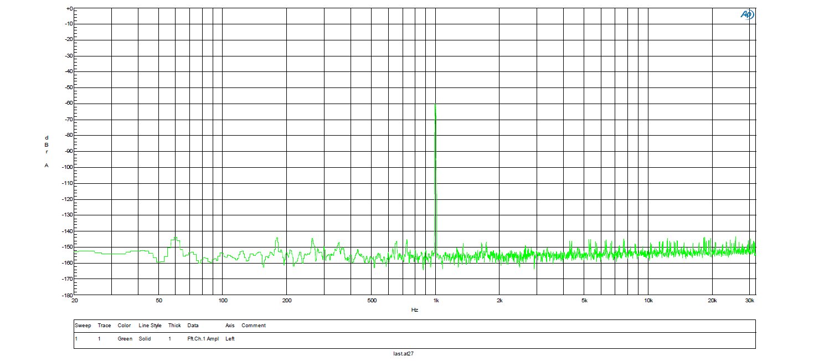Image resolution: width=824 pixels, height=361 pixels.
Task: Click the '-120' y-axis label
Action: click(x=68, y=199)
